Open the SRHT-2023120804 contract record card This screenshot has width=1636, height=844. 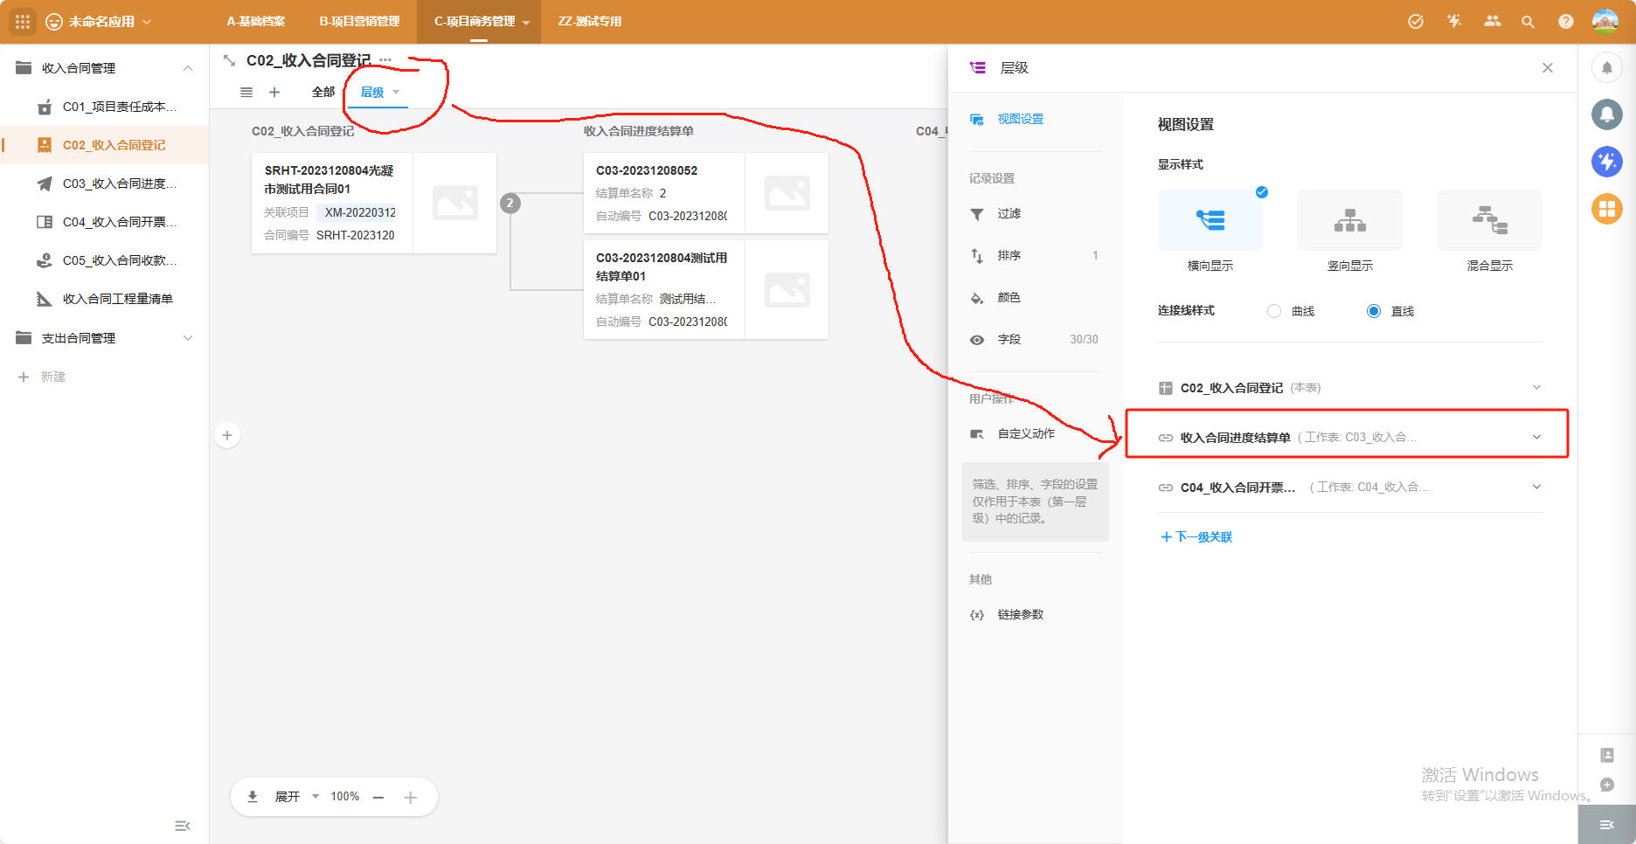[332, 203]
